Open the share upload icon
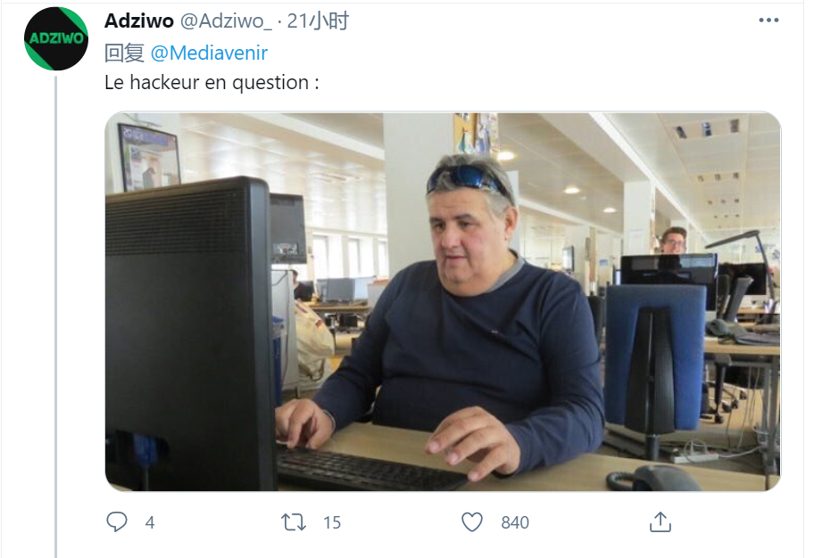814x558 pixels. click(660, 521)
